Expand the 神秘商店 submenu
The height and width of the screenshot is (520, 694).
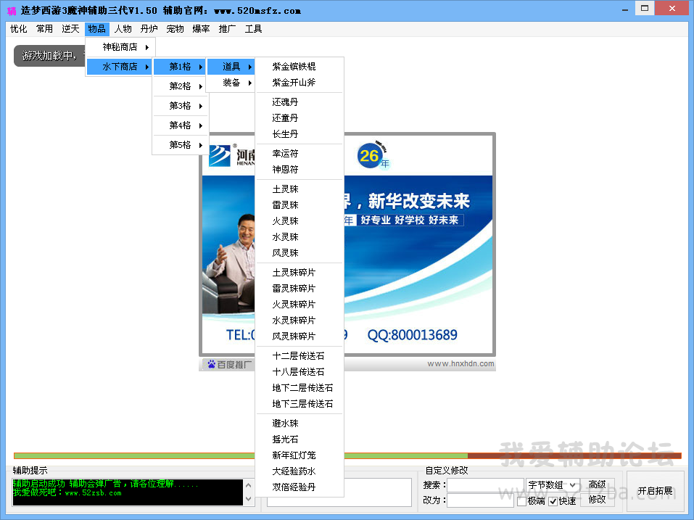pyautogui.click(x=120, y=47)
